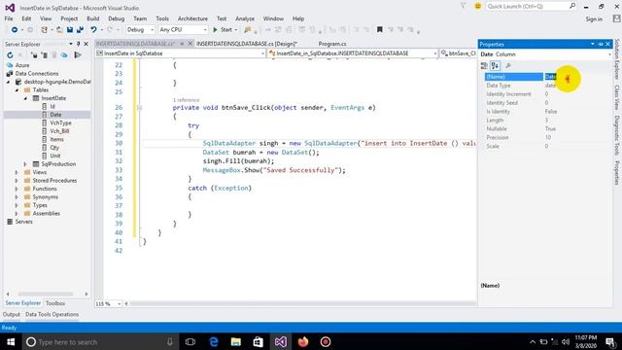Click the Start debugging button
Viewport: 622px width, 350px height.
pyautogui.click(x=223, y=30)
